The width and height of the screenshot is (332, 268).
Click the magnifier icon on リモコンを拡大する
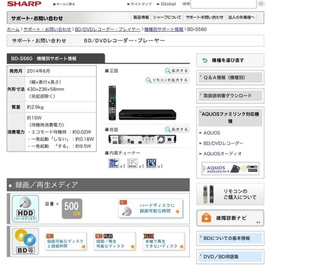coord(148,80)
